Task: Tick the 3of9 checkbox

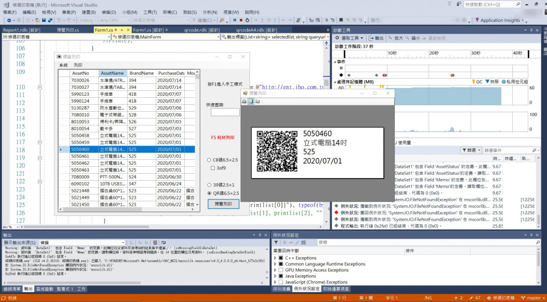Action: pos(213,168)
